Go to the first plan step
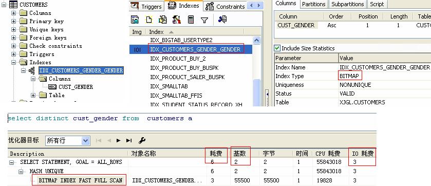This screenshot has width=431, height=186. click(x=99, y=141)
